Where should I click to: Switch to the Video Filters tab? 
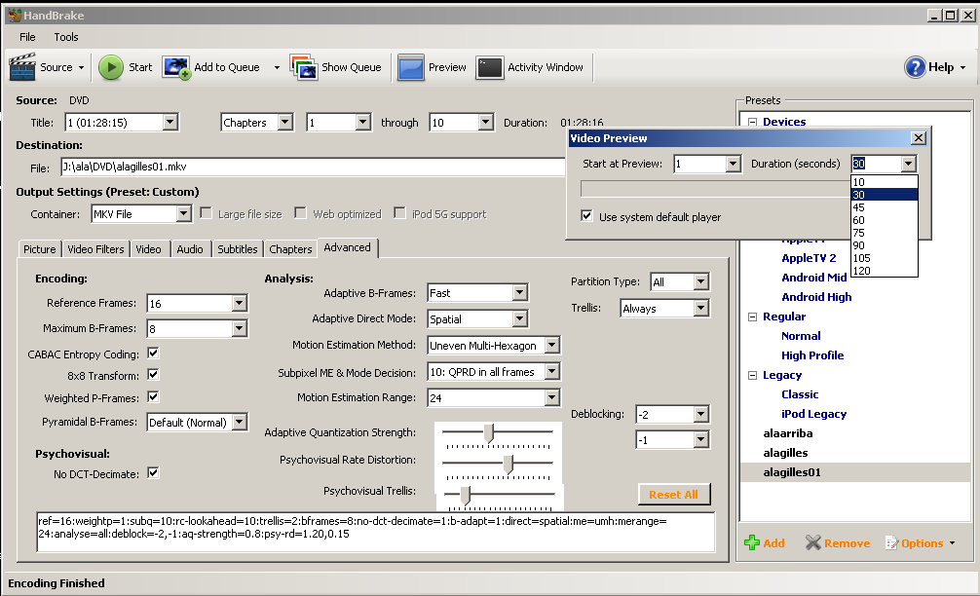[95, 248]
